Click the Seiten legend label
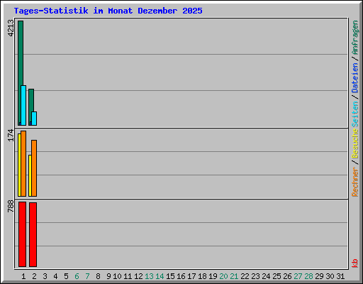This screenshot has width=363, height=284. [354, 114]
